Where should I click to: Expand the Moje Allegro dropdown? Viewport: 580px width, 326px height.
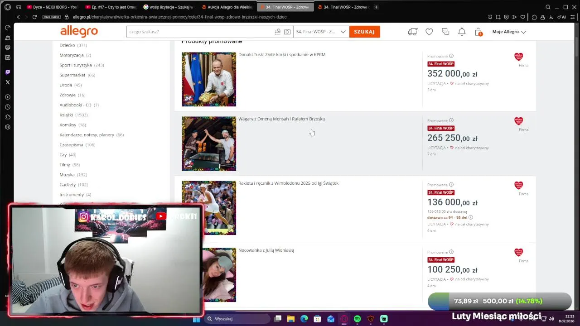(x=509, y=32)
